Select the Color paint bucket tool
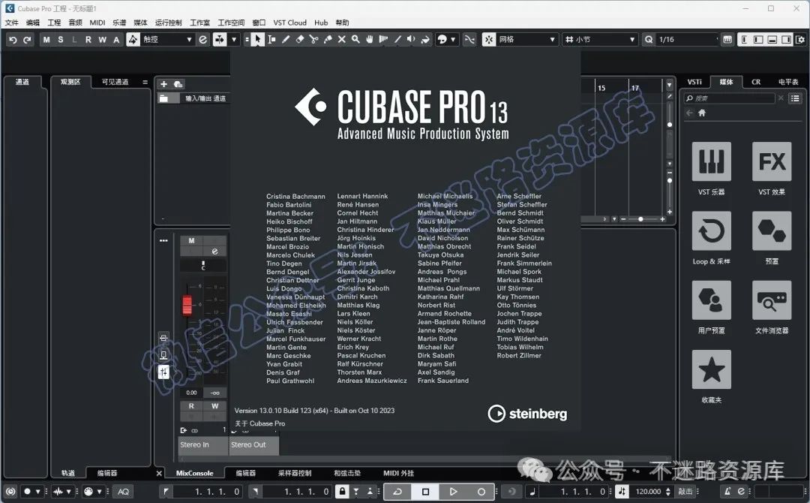 [425, 39]
